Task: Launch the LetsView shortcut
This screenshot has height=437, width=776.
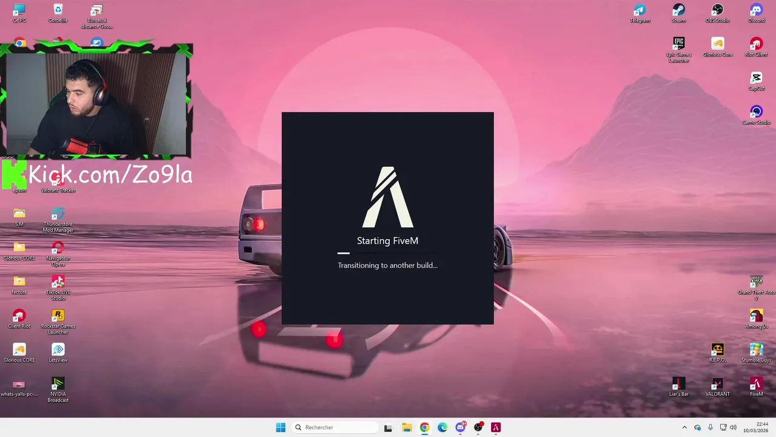Action: [x=58, y=353]
